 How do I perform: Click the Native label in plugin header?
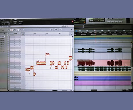point(21,24)
